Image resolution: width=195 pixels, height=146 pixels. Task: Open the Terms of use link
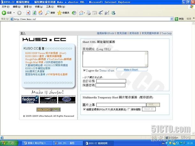point(107,70)
